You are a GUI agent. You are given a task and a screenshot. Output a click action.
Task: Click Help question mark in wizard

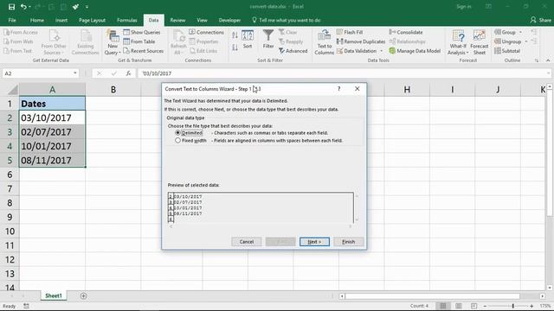pyautogui.click(x=338, y=89)
